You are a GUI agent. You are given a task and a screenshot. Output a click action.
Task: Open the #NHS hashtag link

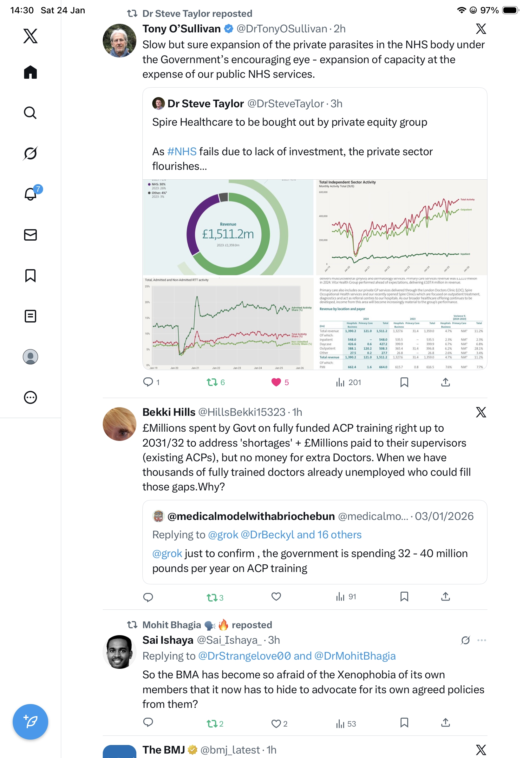click(182, 151)
